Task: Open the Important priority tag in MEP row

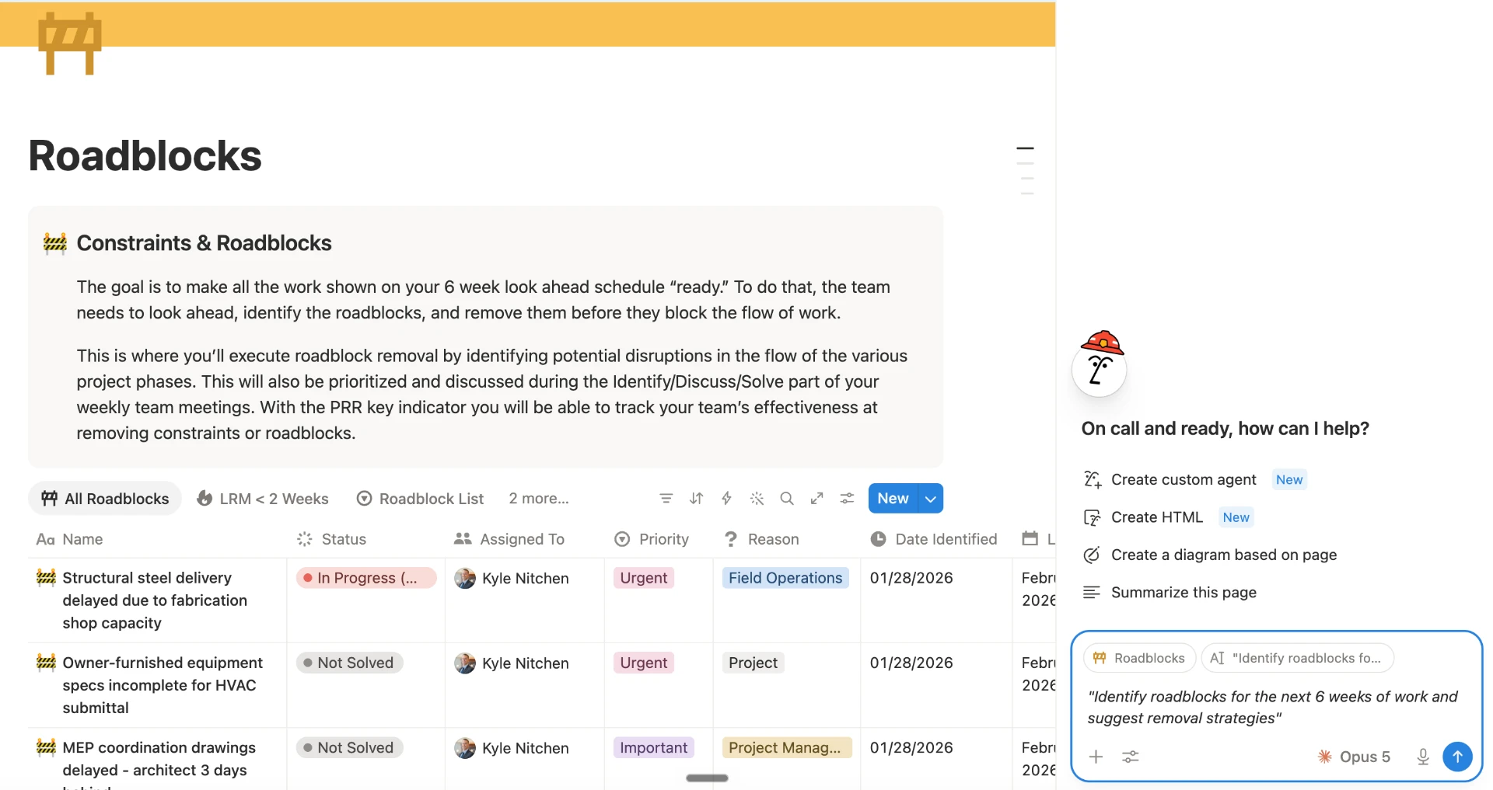Action: 654,747
